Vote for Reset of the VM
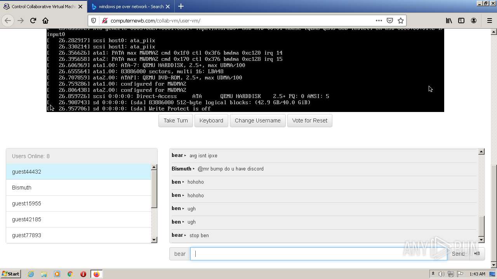This screenshot has width=497, height=279. [310, 121]
